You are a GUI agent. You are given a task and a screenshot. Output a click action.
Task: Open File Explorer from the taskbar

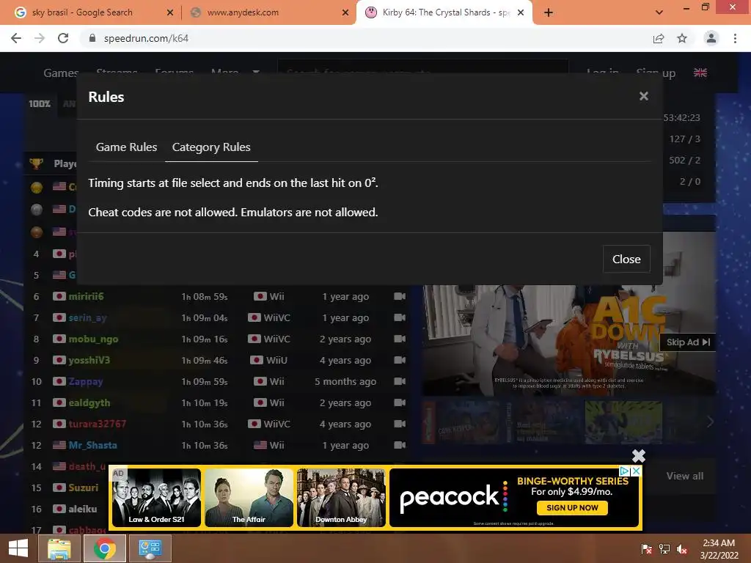pos(59,548)
